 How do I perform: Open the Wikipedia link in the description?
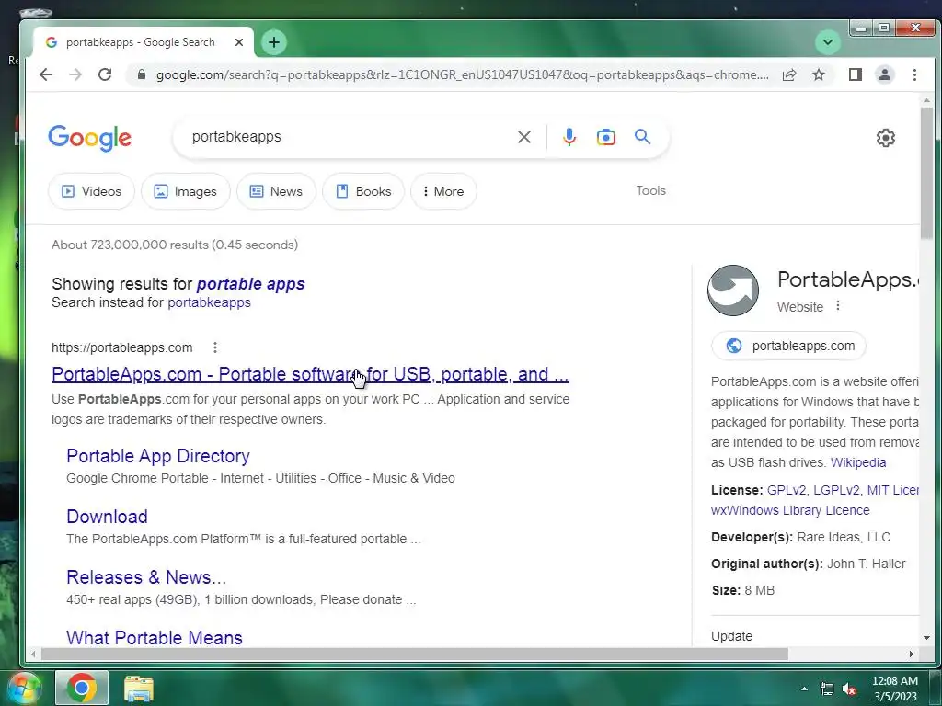pos(858,462)
